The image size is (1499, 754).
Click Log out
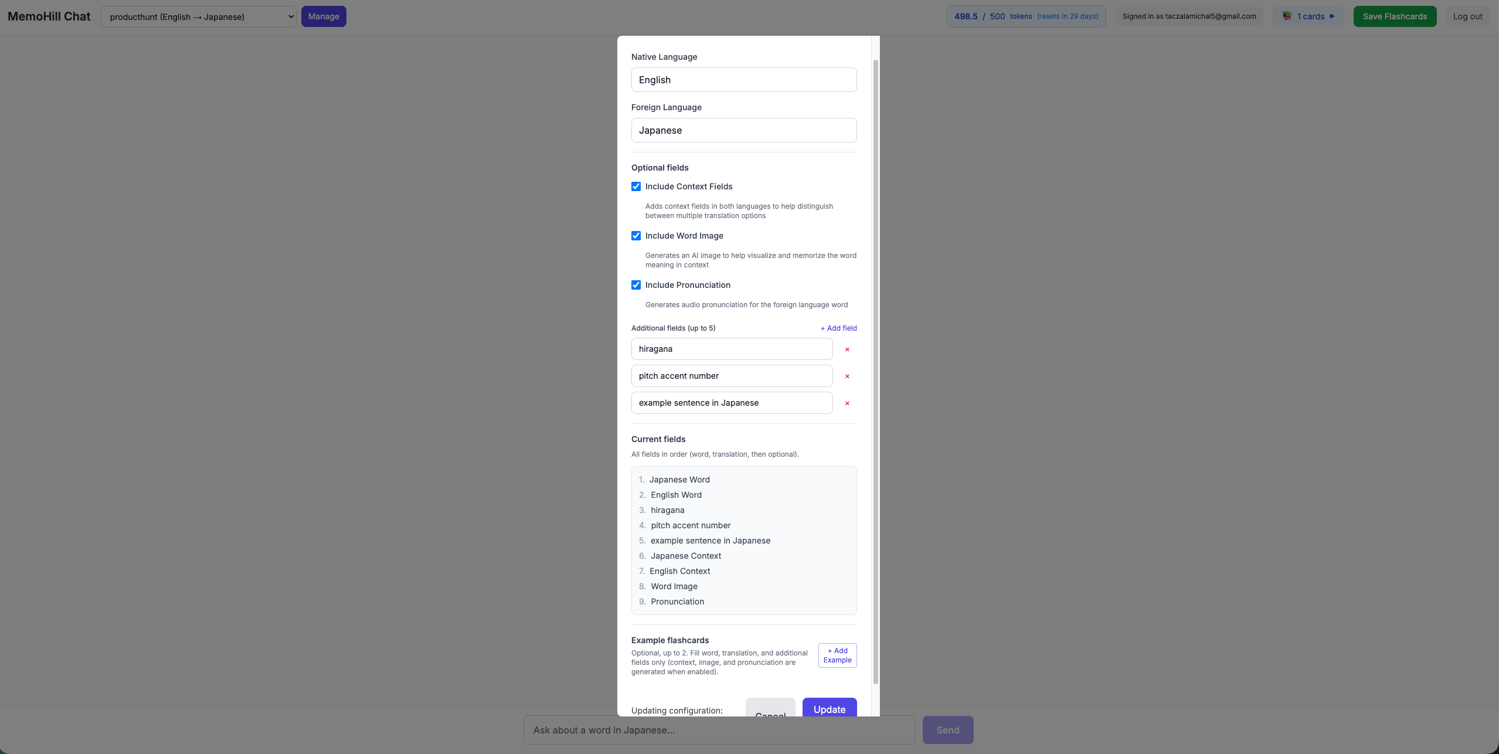(1467, 16)
